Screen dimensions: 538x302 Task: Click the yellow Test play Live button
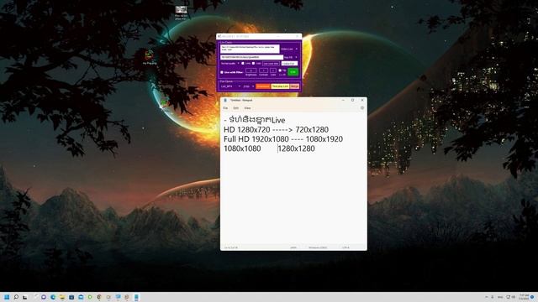point(280,86)
